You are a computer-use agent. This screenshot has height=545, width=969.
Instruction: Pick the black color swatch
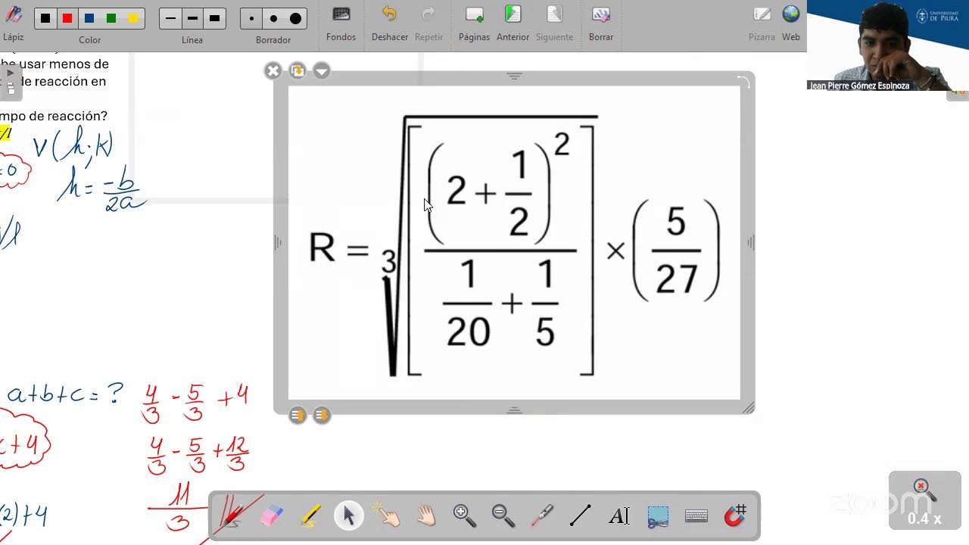[x=45, y=18]
